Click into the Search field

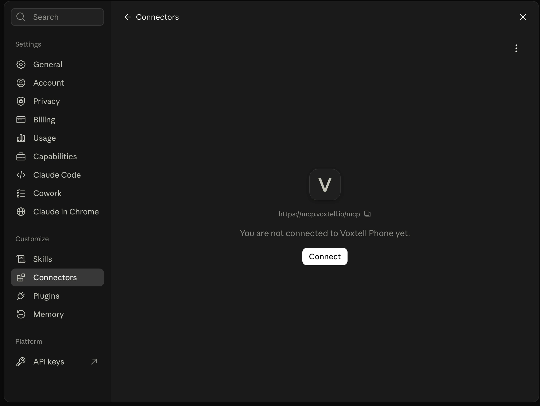click(x=57, y=17)
